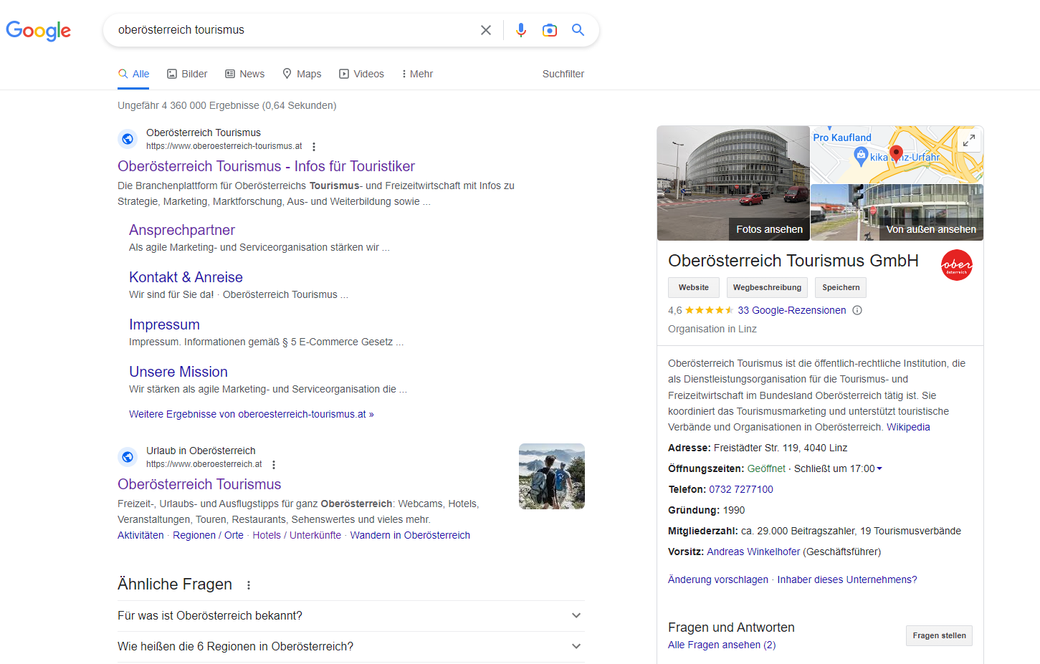Open the Wikipedia link in description
This screenshot has height=664, width=1040.
(908, 427)
